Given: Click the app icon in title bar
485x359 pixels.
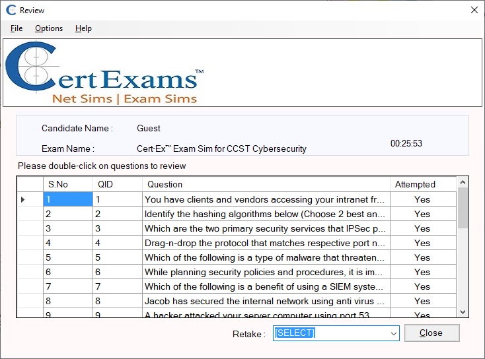Looking at the screenshot, I should click(11, 11).
